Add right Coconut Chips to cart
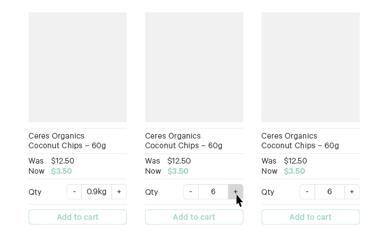 tap(310, 217)
